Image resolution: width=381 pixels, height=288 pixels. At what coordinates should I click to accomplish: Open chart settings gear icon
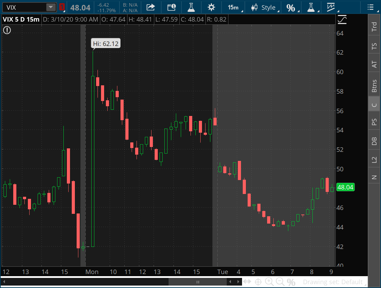[x=211, y=7]
